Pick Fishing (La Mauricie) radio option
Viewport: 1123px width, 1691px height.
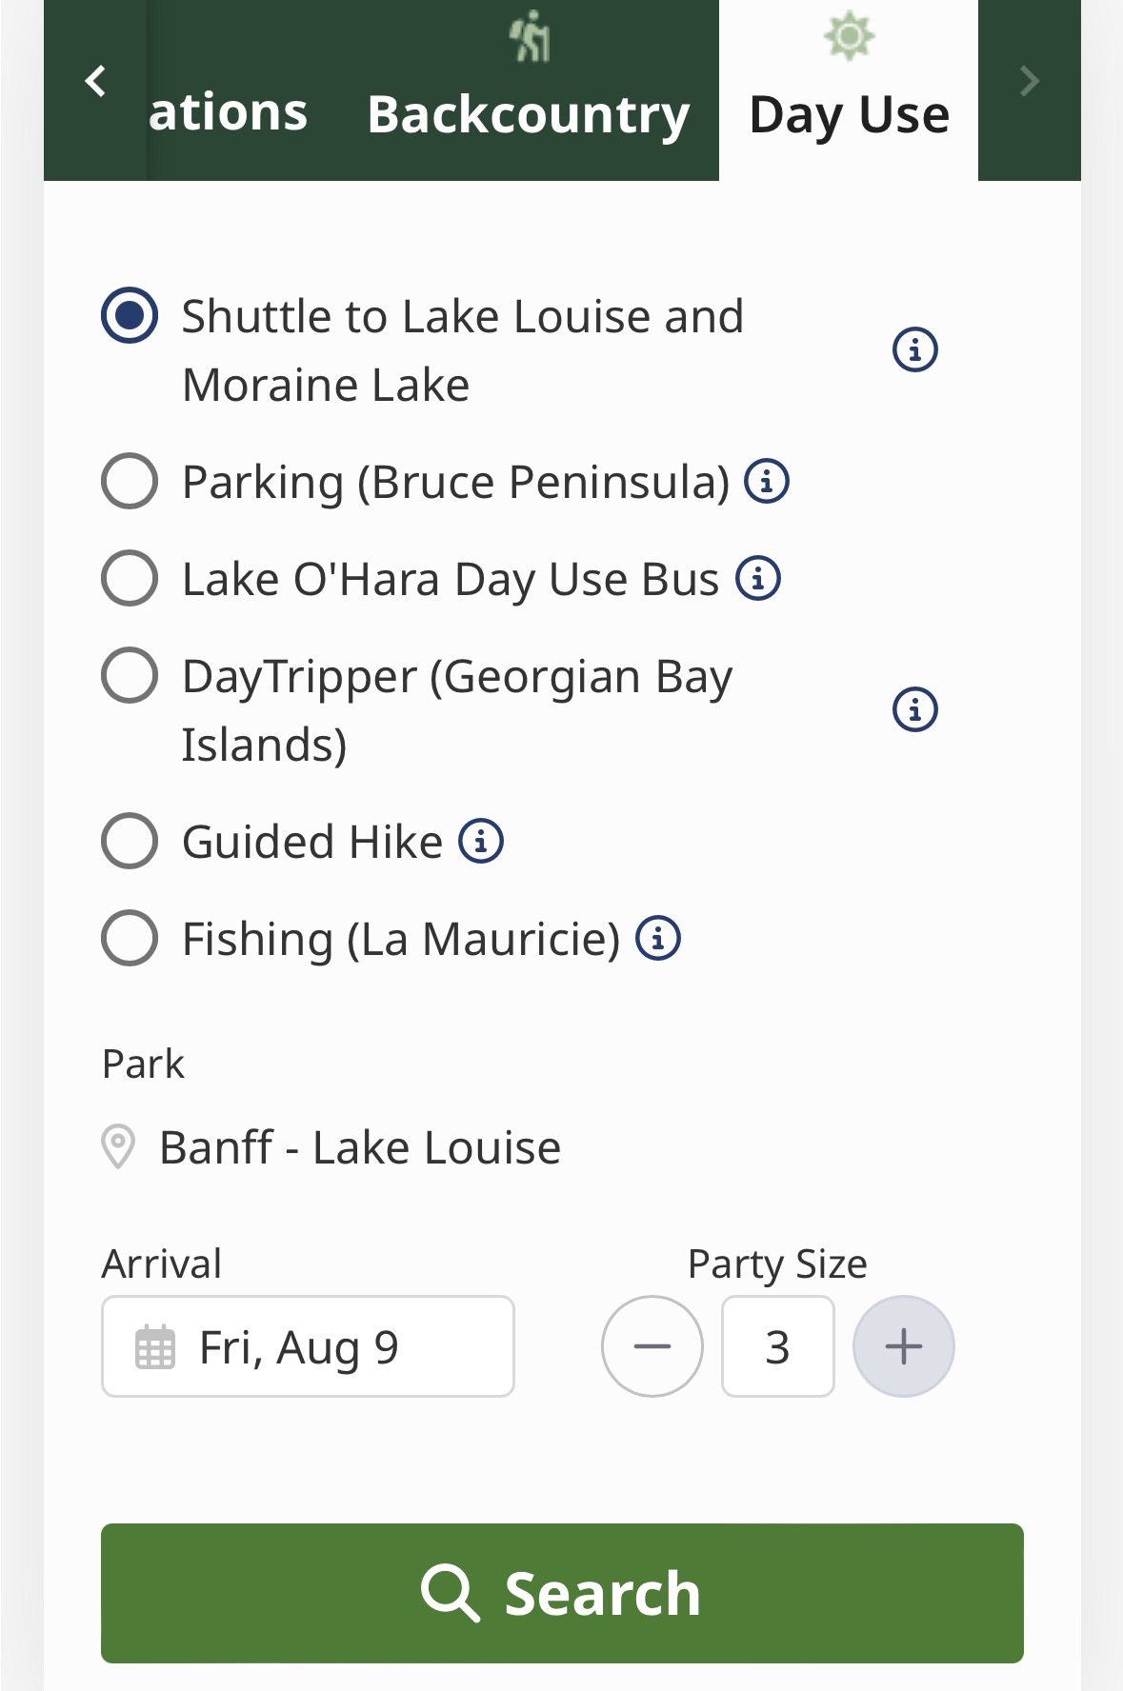130,938
